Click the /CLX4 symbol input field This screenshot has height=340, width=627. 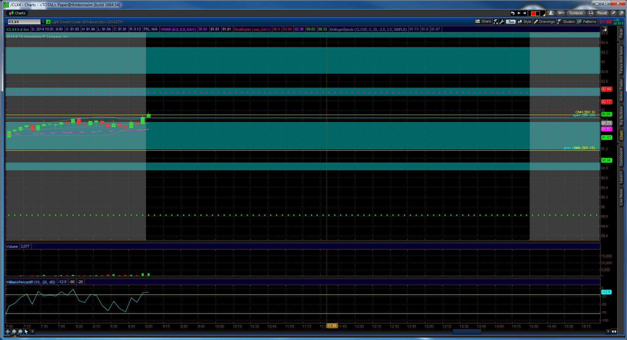[x=24, y=22]
